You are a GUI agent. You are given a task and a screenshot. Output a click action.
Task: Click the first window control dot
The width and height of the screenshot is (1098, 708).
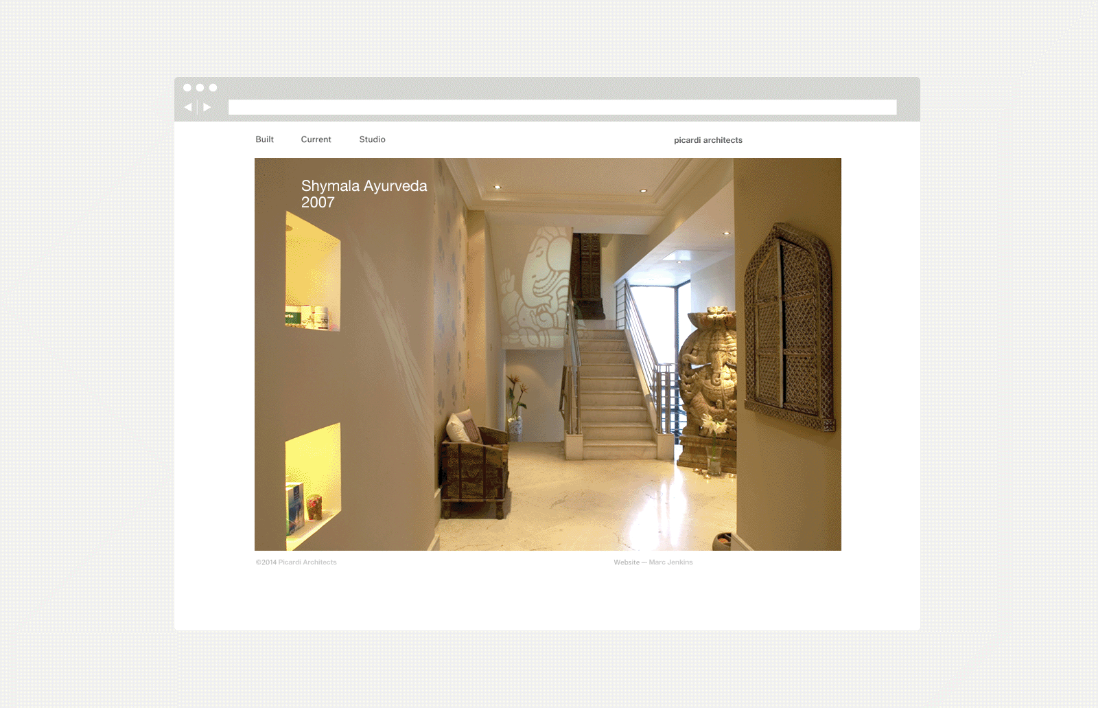187,88
